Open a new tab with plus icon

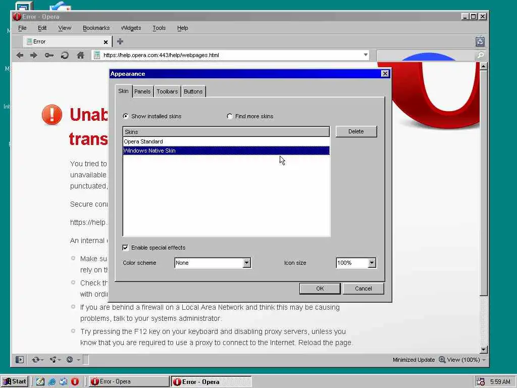(120, 41)
